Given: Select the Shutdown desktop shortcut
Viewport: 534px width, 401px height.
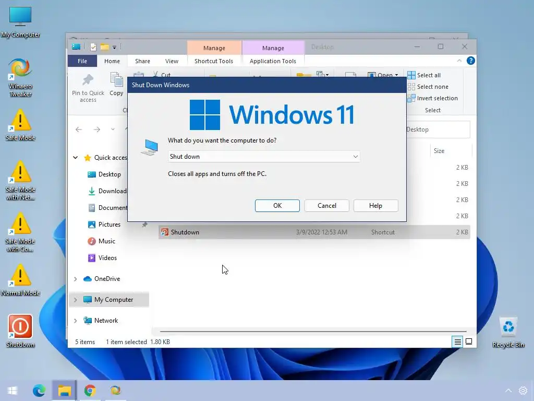Looking at the screenshot, I should (20, 332).
